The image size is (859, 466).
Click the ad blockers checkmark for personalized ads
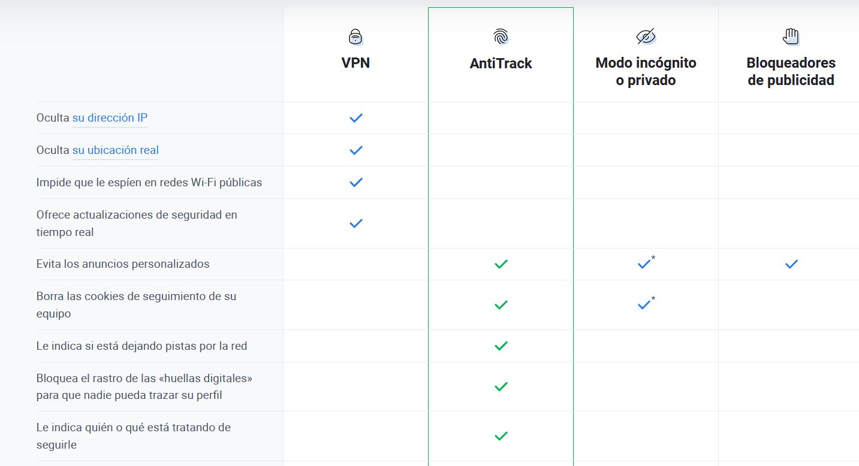coord(791,264)
